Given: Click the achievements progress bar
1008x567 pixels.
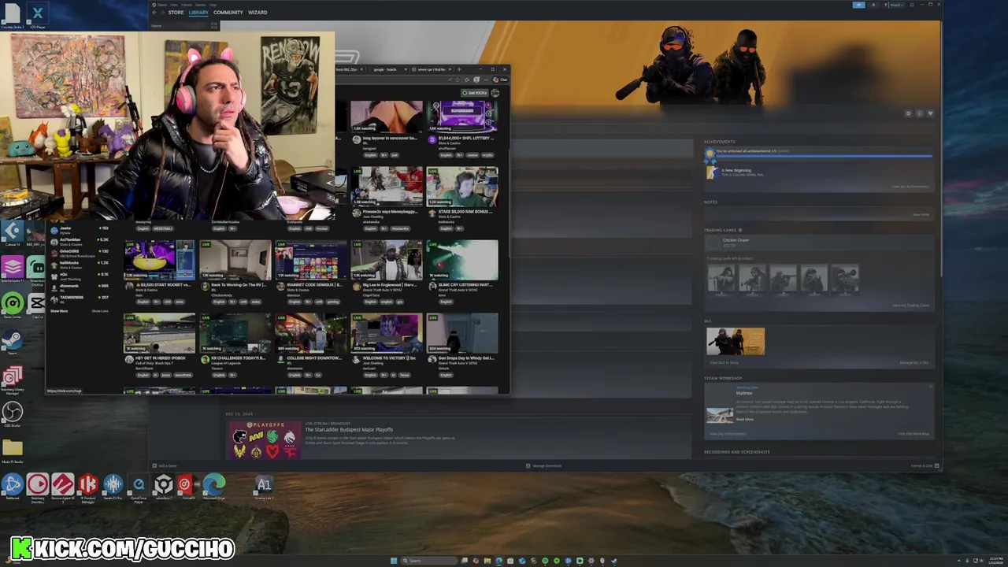Looking at the screenshot, I should coord(823,156).
